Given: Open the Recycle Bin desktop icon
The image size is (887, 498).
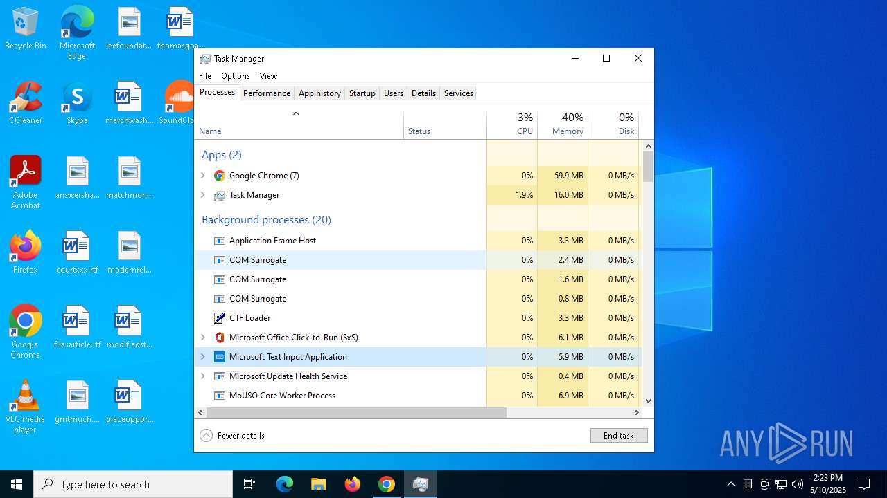Looking at the screenshot, I should [26, 28].
